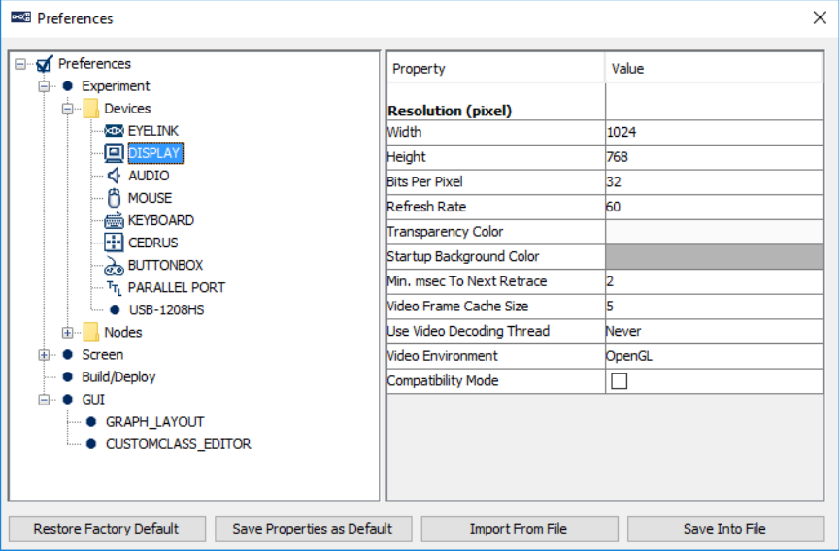Click the USB-1208HS bullet icon
Screen dimensions: 840x551
tap(115, 309)
